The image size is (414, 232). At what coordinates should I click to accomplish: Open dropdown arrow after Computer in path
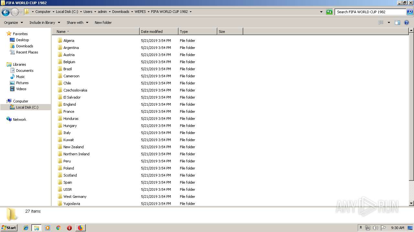click(53, 12)
